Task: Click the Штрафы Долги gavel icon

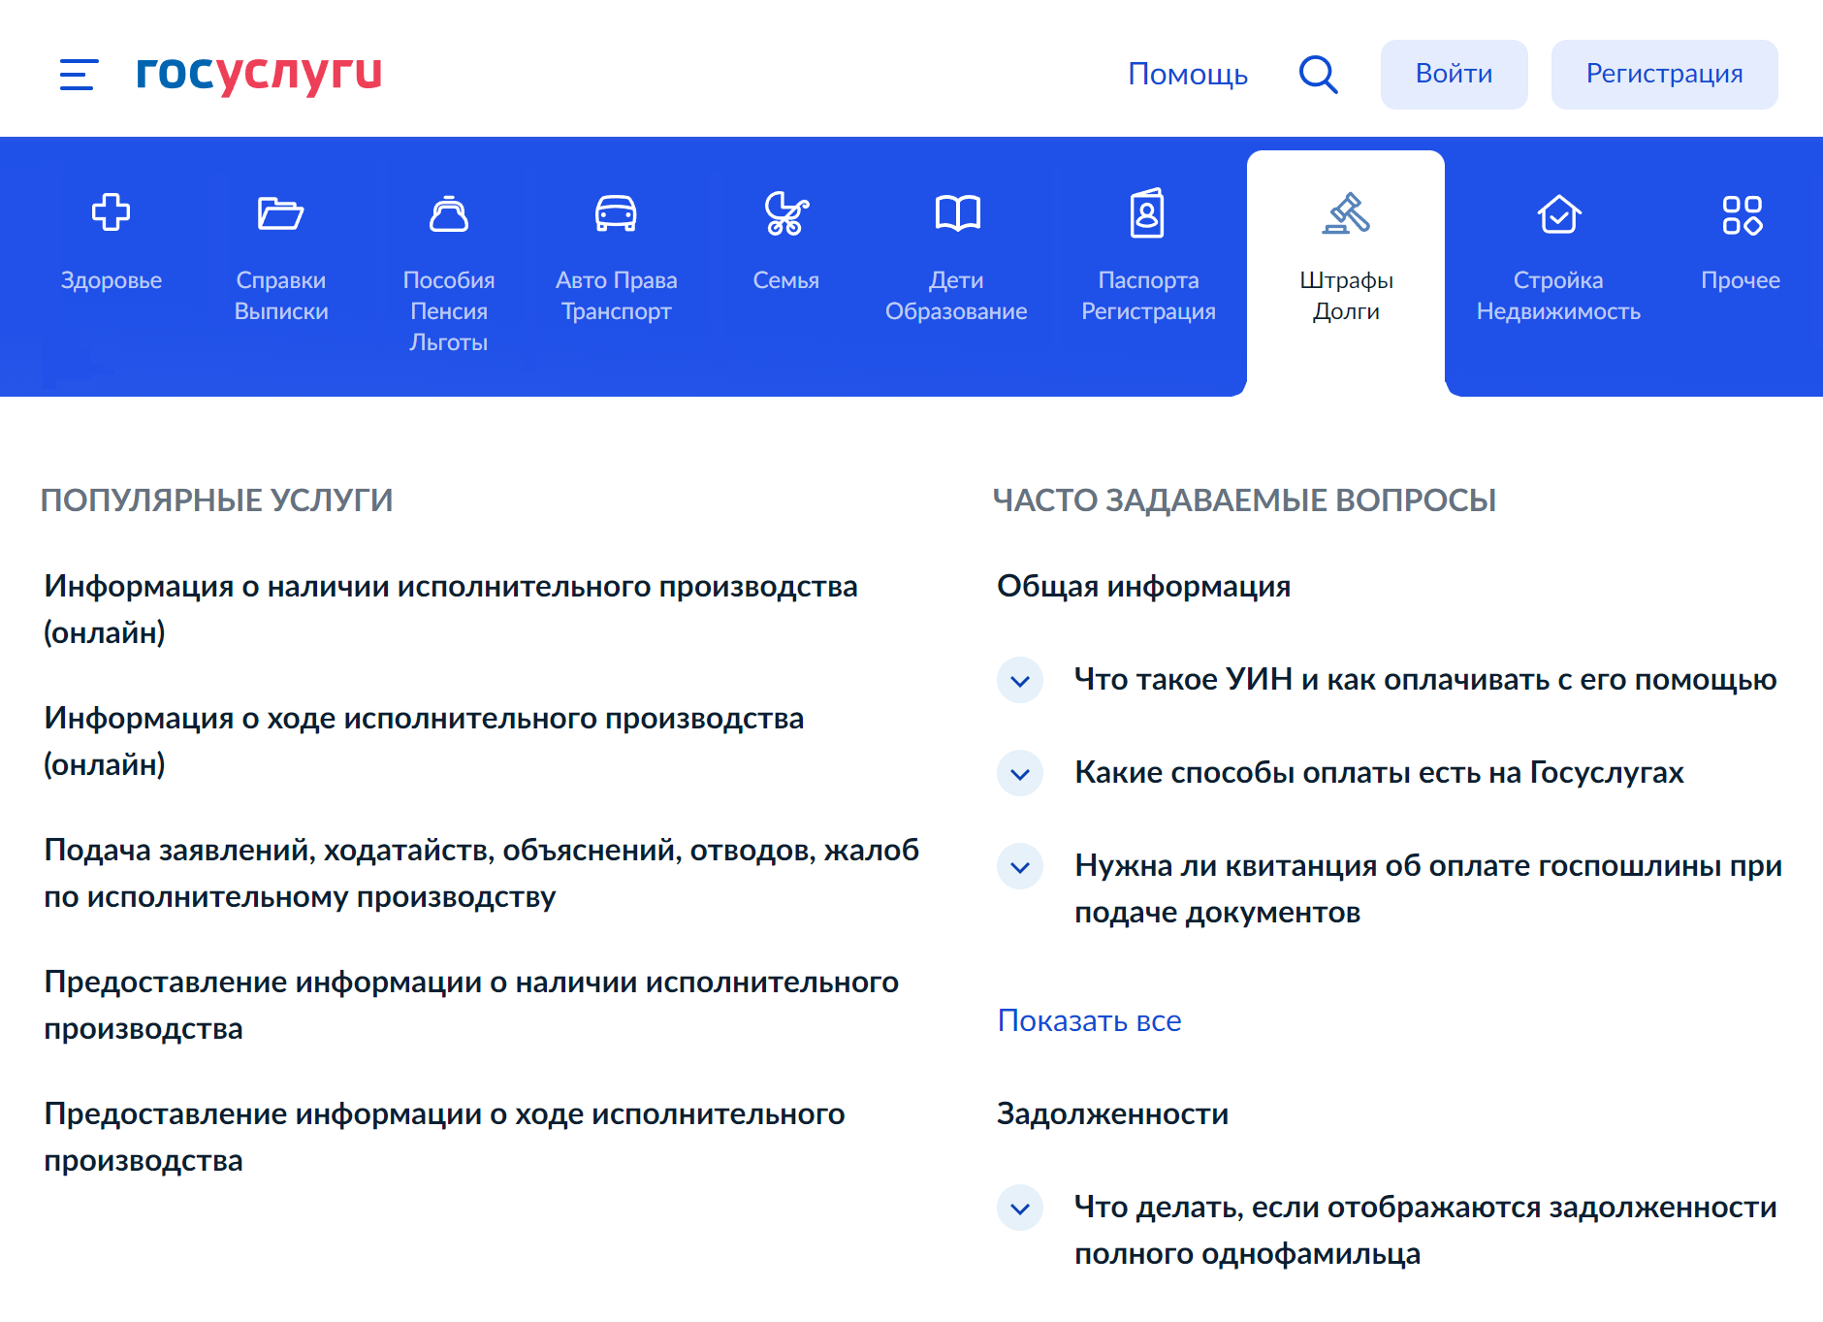Action: click(x=1346, y=213)
